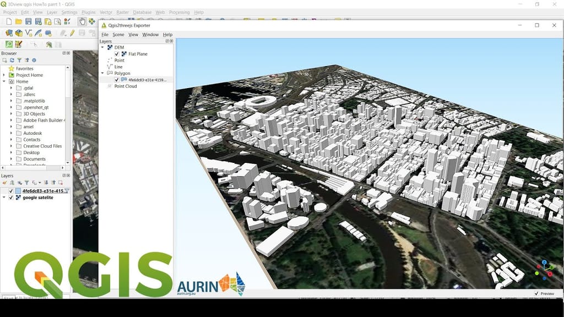Image resolution: width=564 pixels, height=317 pixels.
Task: Select Project Home in the Browser panel
Action: point(29,75)
